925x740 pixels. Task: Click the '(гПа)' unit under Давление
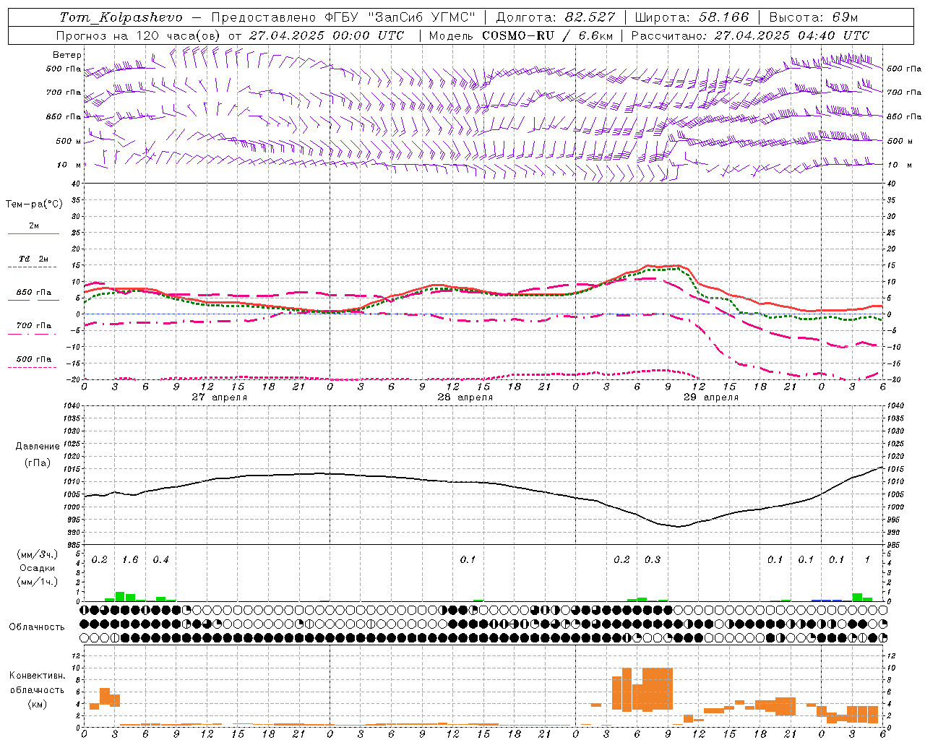tap(38, 463)
